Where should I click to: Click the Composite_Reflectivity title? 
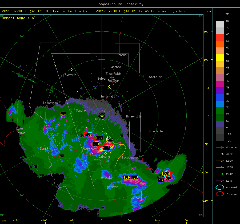coord(120,4)
